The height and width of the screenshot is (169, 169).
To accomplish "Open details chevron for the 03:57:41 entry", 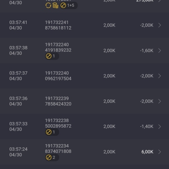I will 160,25.
